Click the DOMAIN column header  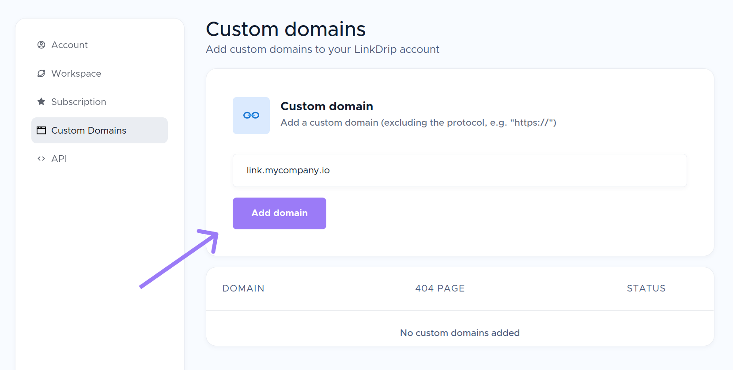click(243, 288)
